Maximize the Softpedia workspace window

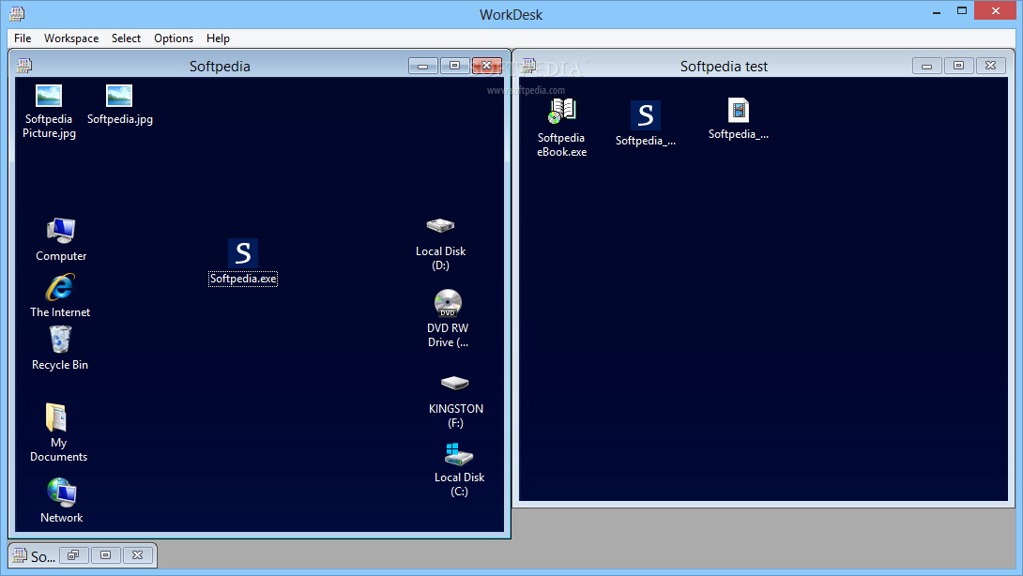(x=455, y=66)
